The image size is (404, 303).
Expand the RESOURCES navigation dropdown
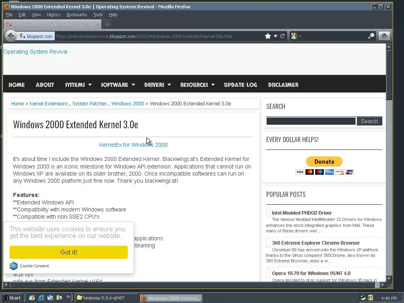pos(197,85)
